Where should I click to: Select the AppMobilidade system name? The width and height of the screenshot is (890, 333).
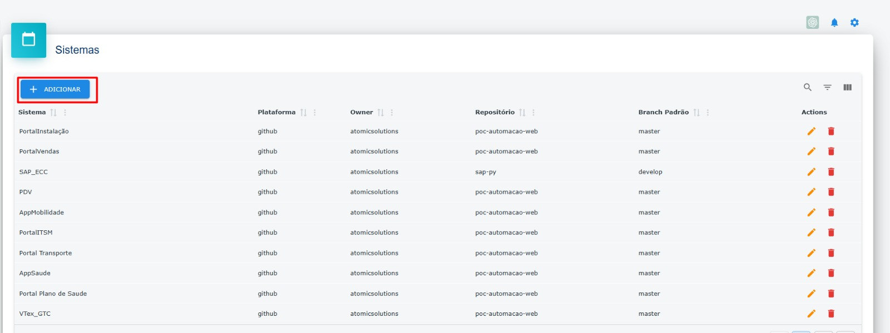(x=42, y=213)
